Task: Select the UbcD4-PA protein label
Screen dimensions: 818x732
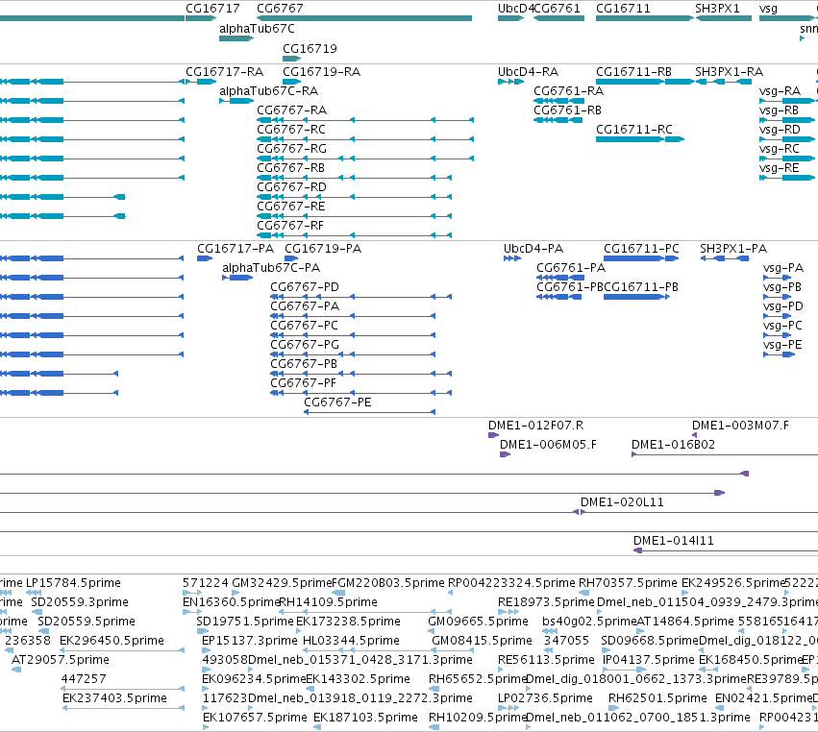Action: coord(533,249)
